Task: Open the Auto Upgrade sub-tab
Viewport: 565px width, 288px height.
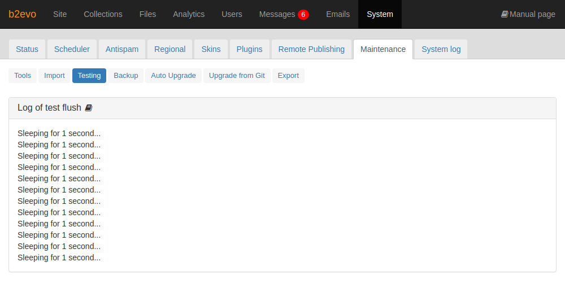Action: [x=173, y=76]
